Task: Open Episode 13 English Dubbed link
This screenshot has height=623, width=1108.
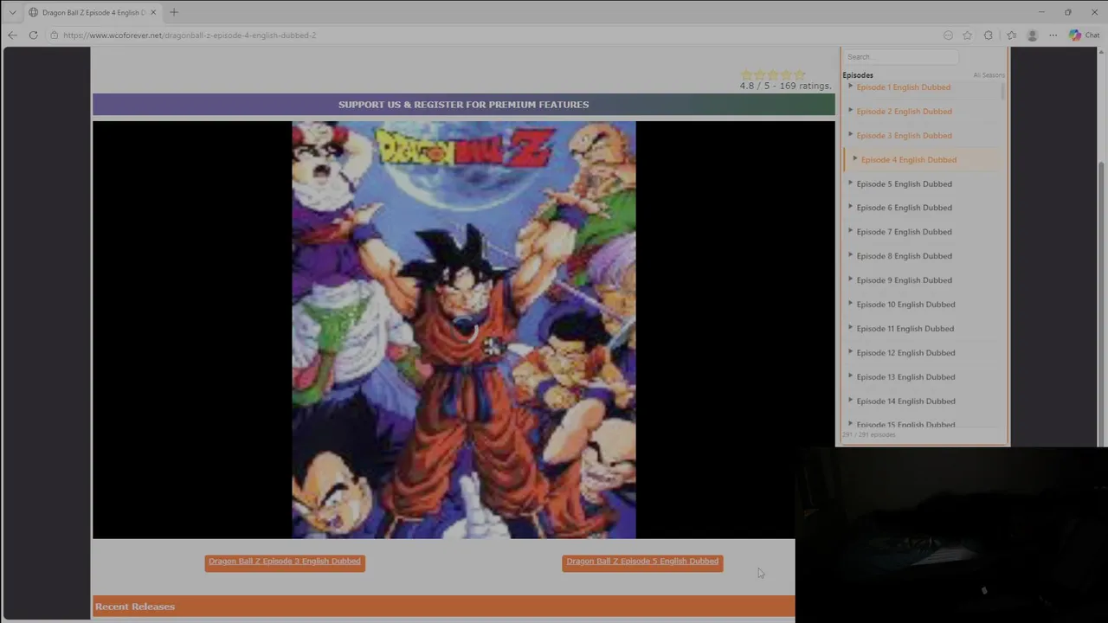Action: point(905,377)
